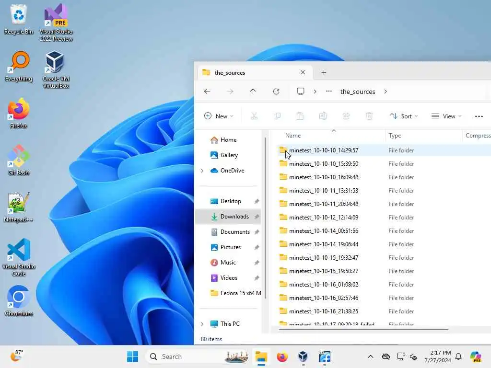Expand chevron after the monitor icon in address bar
491x368 pixels.
pos(315,92)
